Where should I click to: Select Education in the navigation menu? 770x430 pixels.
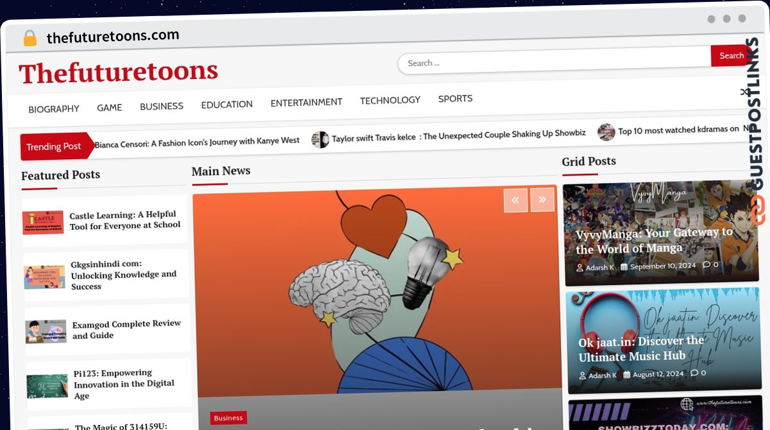(x=227, y=104)
